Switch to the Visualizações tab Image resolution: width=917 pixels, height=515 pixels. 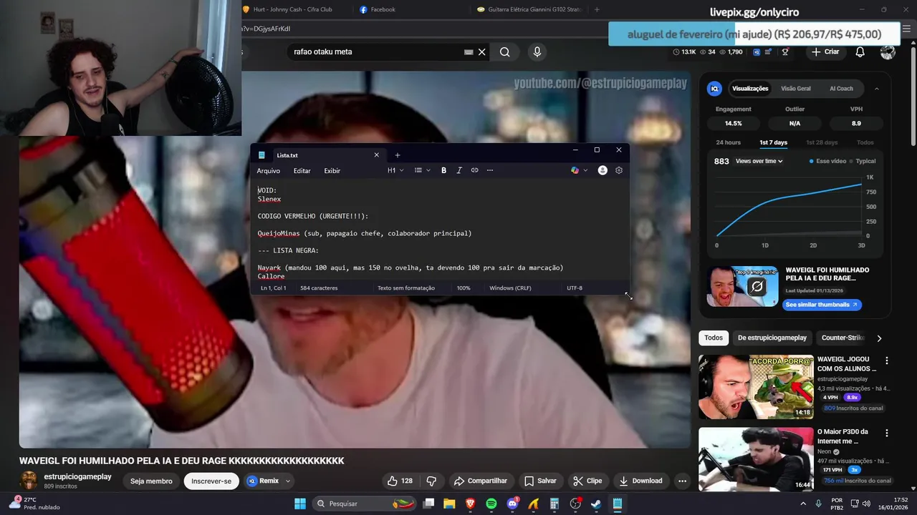750,89
